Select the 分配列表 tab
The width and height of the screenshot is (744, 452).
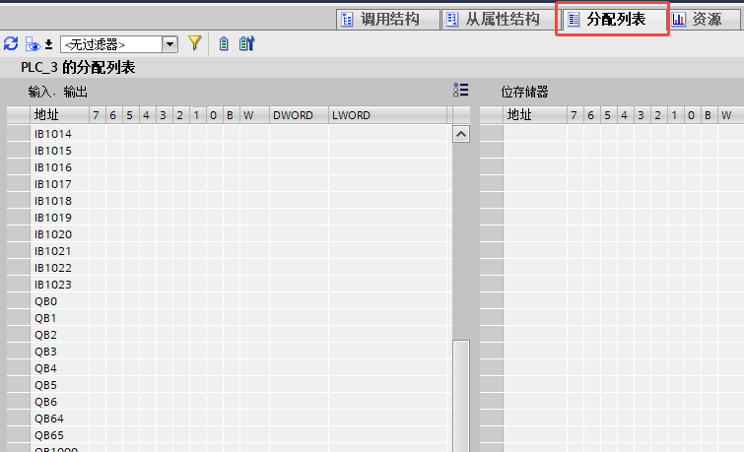pos(612,19)
